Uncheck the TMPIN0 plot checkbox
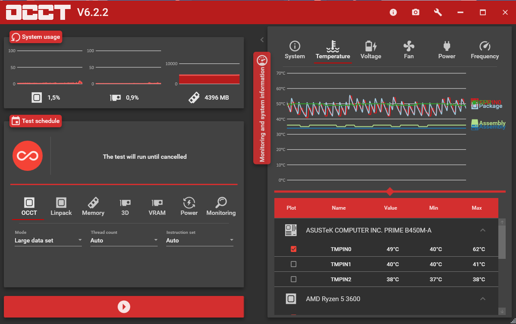 pyautogui.click(x=294, y=249)
